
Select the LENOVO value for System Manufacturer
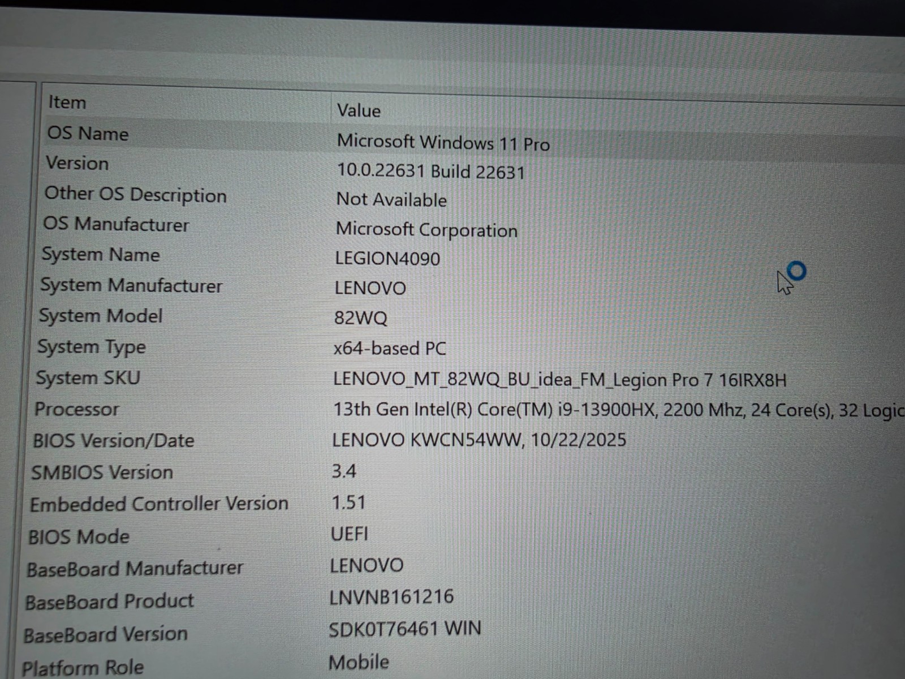370,288
